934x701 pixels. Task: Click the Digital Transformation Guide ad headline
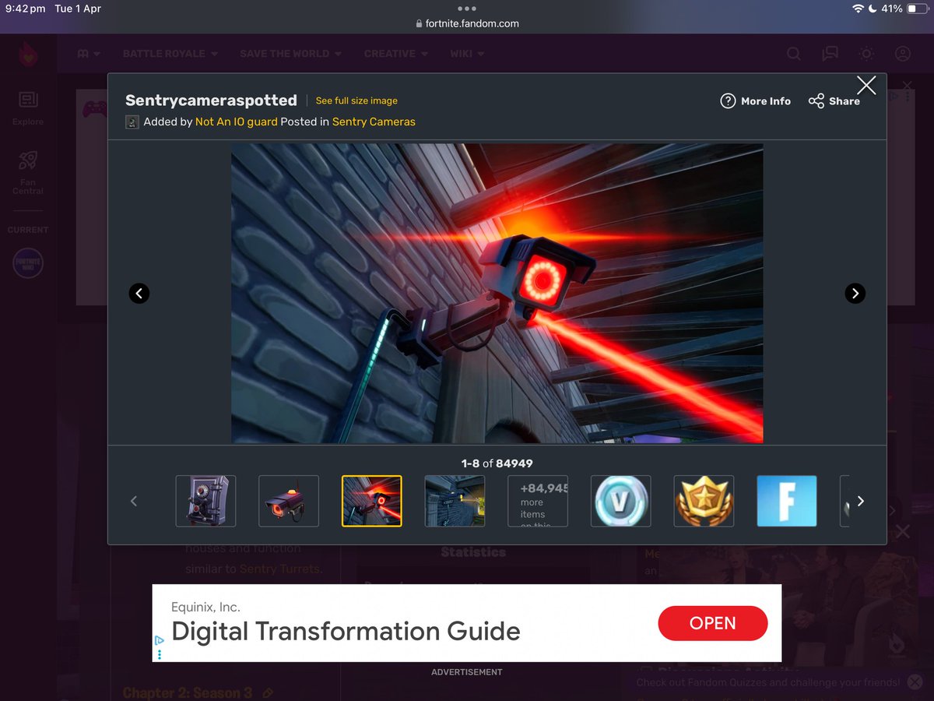pos(346,630)
